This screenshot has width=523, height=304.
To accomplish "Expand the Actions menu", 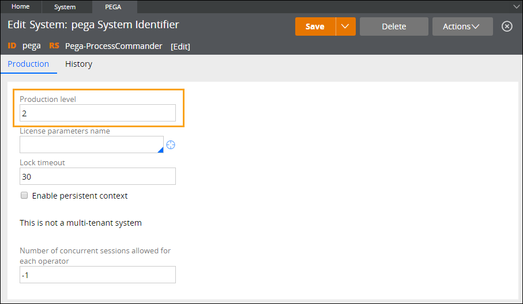I will 462,26.
